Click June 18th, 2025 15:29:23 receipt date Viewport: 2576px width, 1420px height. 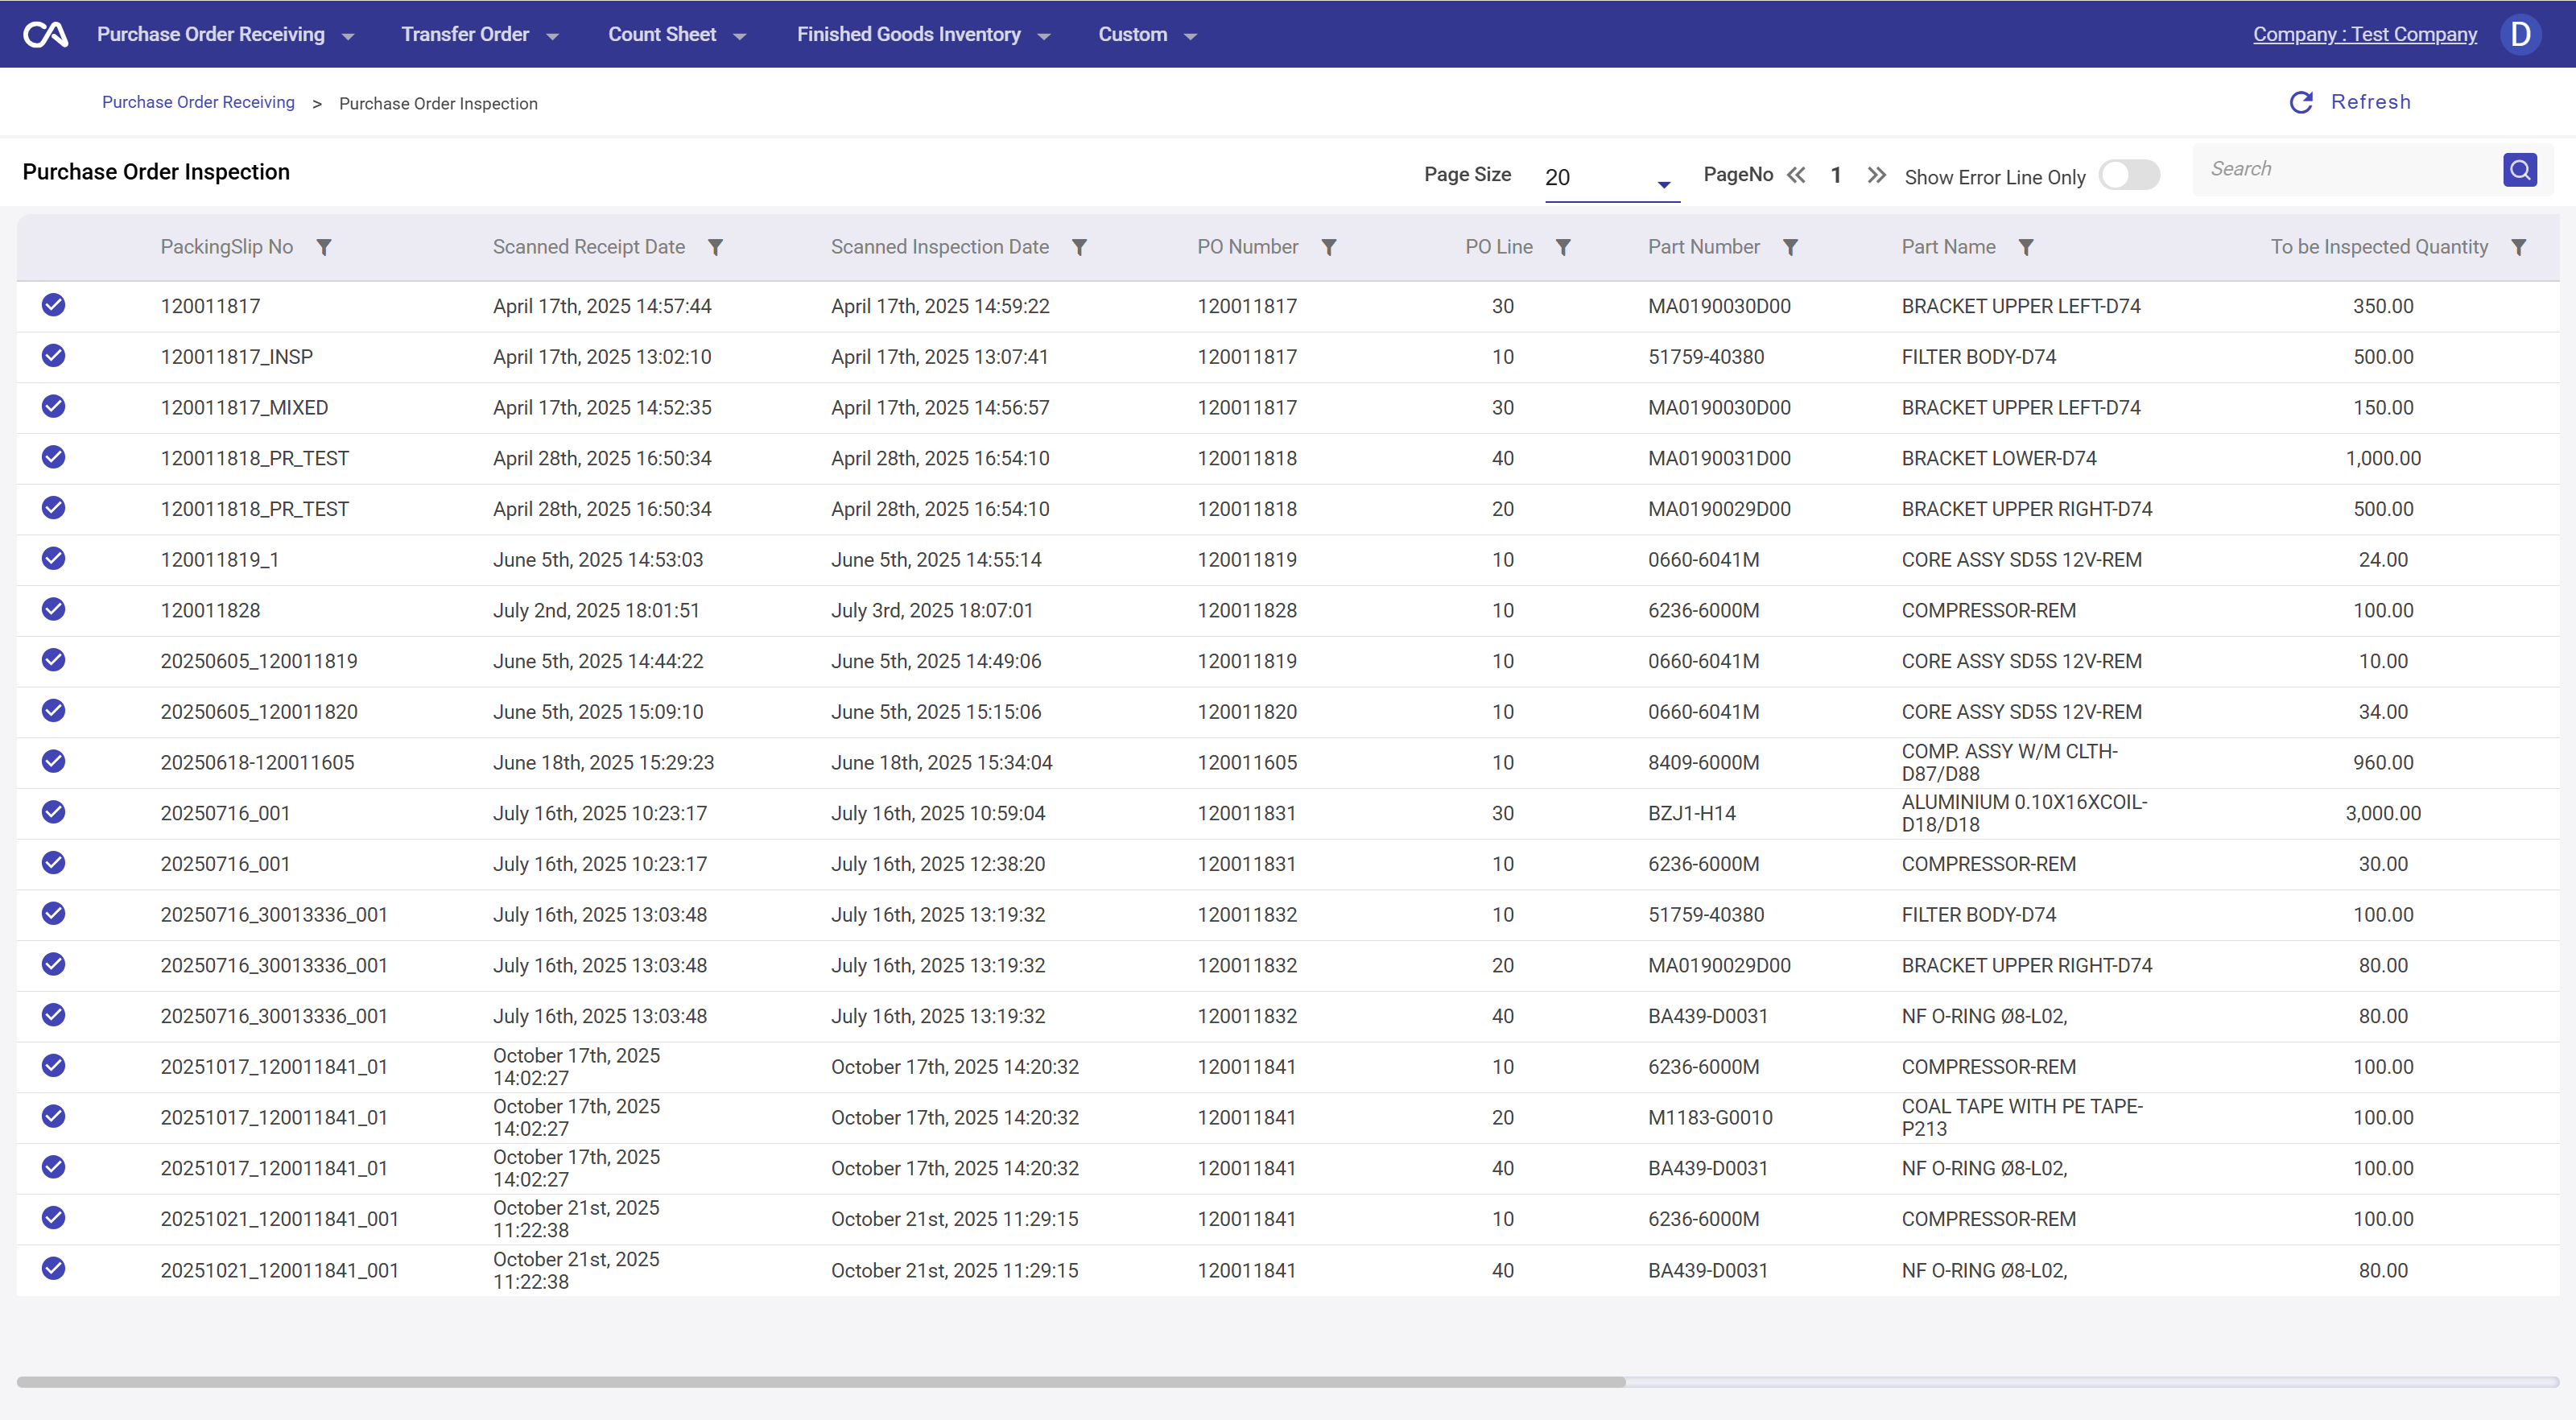(603, 762)
